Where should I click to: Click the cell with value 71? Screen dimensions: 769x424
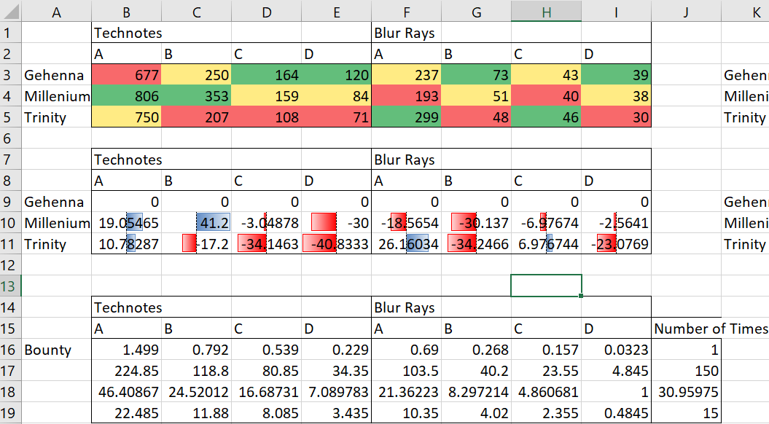[x=337, y=117]
